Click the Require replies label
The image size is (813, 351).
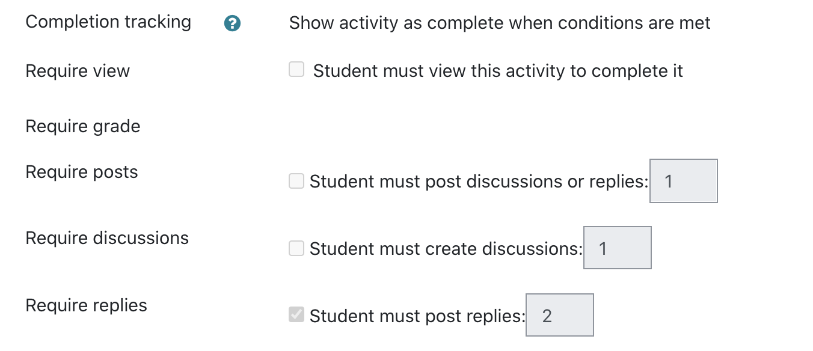click(87, 305)
